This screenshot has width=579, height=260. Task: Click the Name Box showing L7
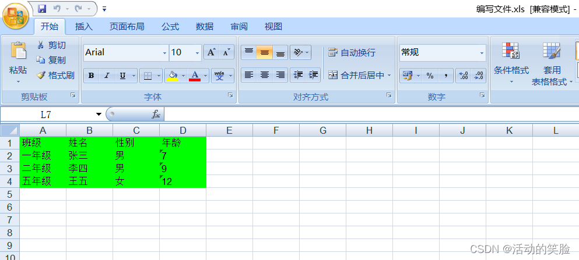point(47,115)
